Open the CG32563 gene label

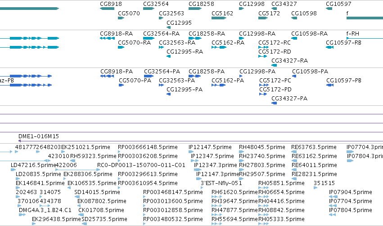(x=171, y=13)
